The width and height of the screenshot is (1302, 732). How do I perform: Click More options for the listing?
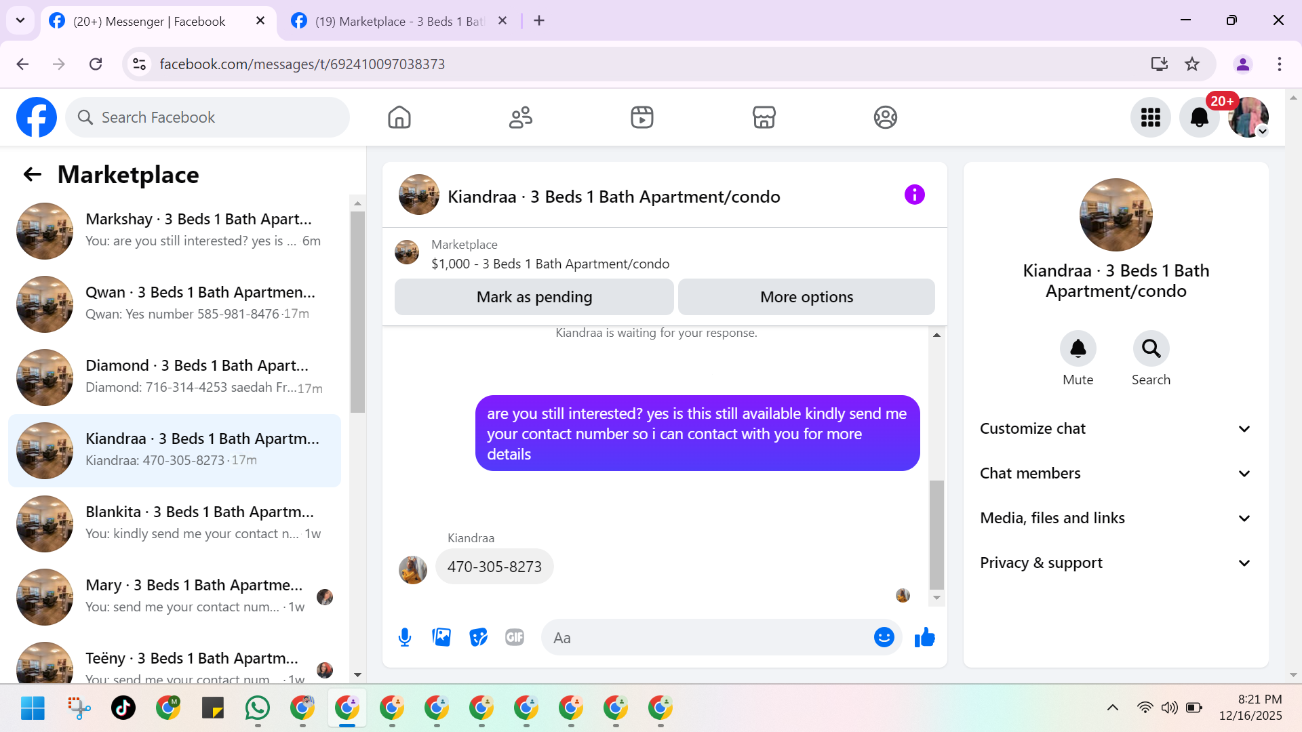pyautogui.click(x=807, y=297)
